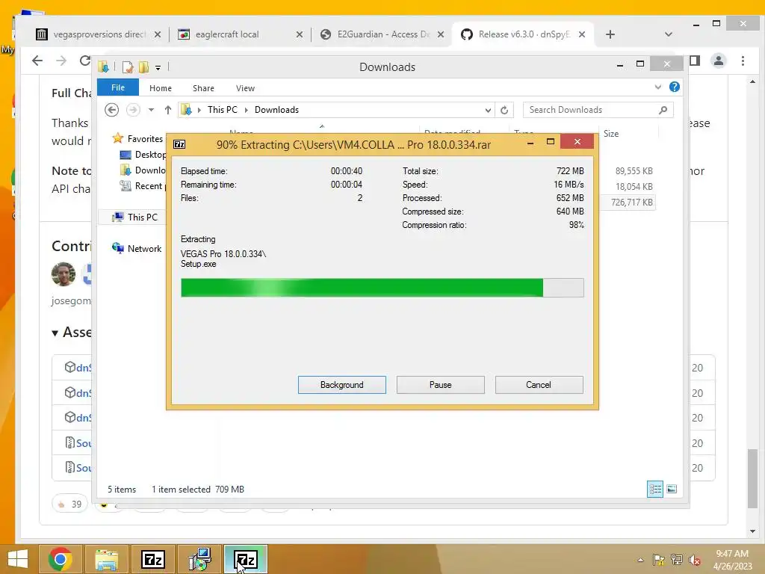Select Favorites in navigation pane
This screenshot has width=765, height=574.
pos(138,138)
